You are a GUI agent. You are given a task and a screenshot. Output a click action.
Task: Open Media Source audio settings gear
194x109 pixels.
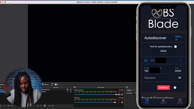pos(122,94)
